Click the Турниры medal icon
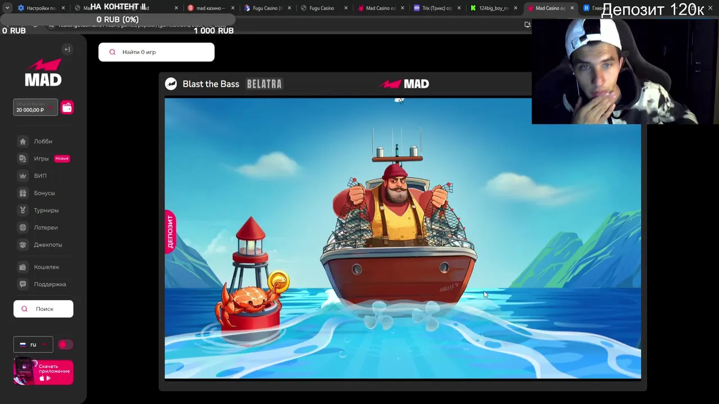Screen dimensions: 719x404 (x=22, y=210)
